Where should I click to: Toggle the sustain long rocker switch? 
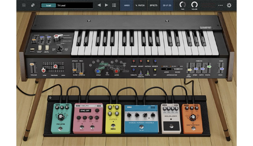(40, 48)
